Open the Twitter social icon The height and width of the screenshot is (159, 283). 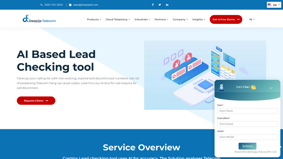160,5
